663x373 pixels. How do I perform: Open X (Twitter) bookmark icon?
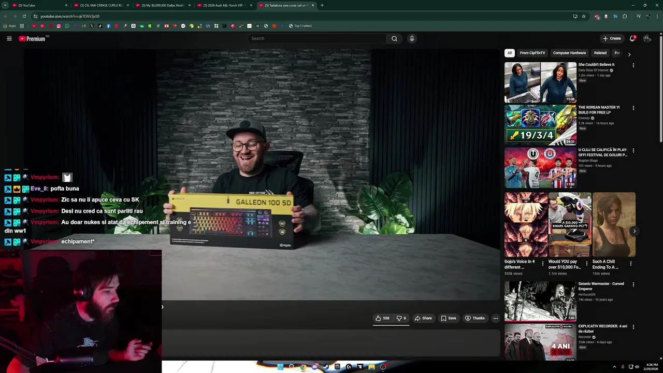pos(92,26)
